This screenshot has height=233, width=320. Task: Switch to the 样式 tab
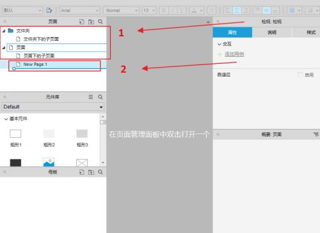[311, 33]
